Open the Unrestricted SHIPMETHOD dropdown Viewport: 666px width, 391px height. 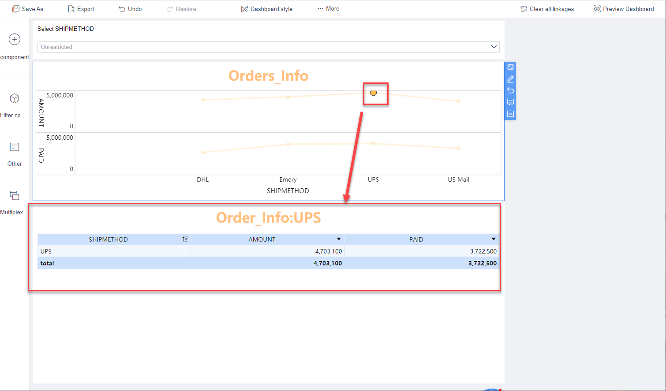[x=268, y=47]
